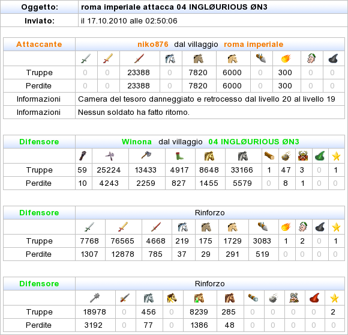This screenshot has width=348, height=335.
Task: Click the 76565 Praetorian troop count
Action: click(x=122, y=241)
